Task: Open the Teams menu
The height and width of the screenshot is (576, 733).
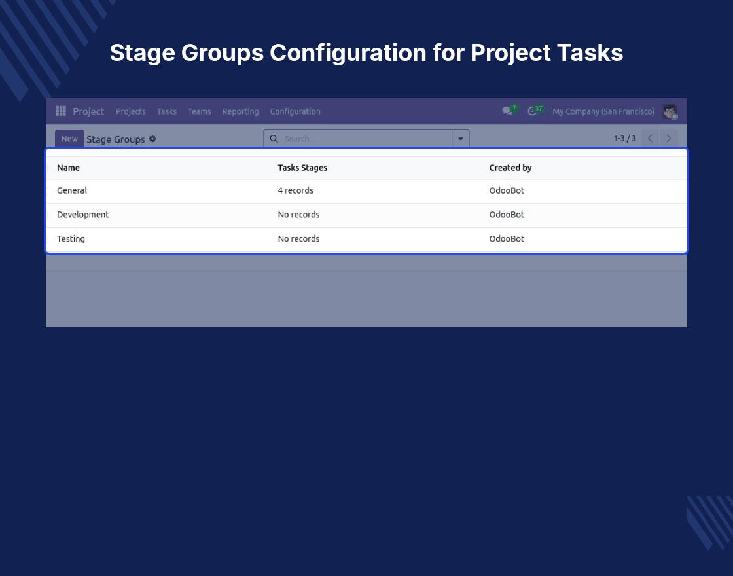Action: (199, 111)
